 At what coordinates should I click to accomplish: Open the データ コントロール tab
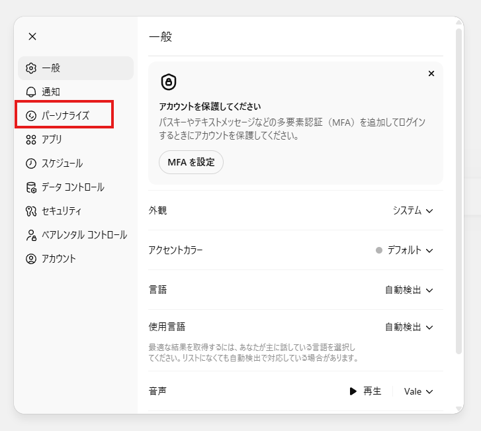tap(76, 187)
